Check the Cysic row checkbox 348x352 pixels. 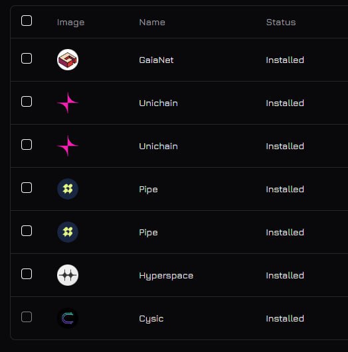pyautogui.click(x=27, y=317)
